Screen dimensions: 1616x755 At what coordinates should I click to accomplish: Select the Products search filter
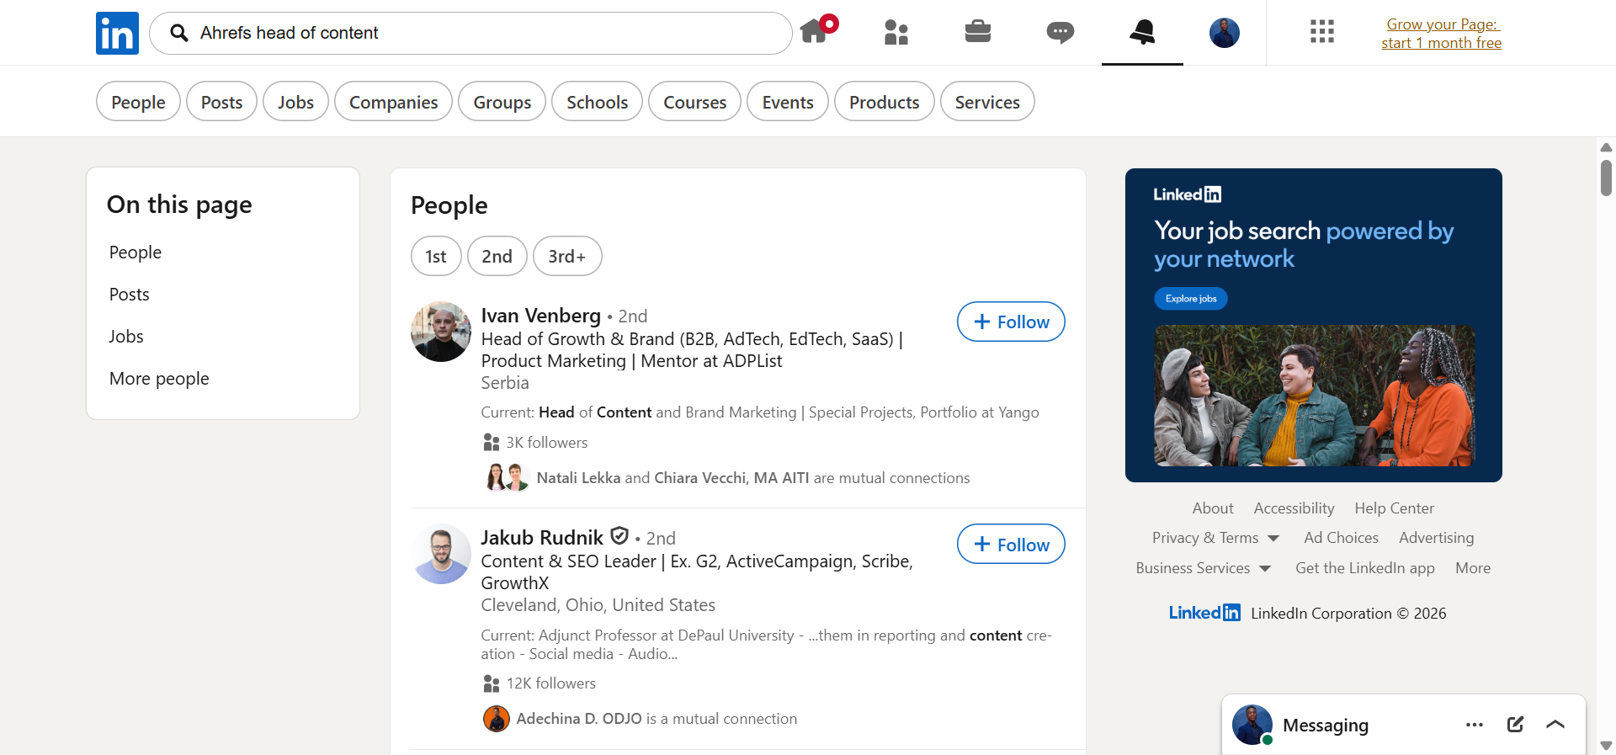[x=884, y=102]
